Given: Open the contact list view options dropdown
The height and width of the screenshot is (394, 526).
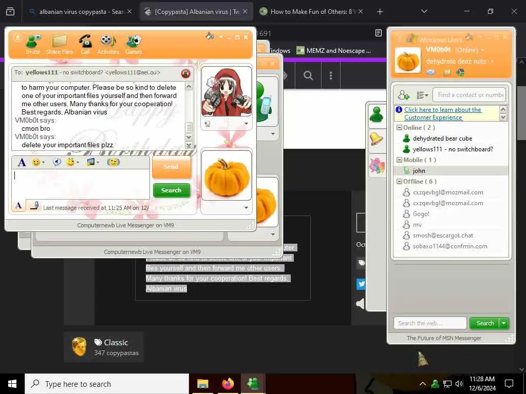Looking at the screenshot, I should tap(422, 95).
